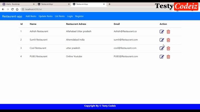Screen dimensions: 200x112
Task: Select the cool@Restaurant.com email cell
Action: pos(125,48)
